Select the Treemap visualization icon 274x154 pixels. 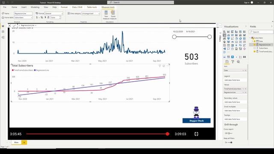coord(244,38)
